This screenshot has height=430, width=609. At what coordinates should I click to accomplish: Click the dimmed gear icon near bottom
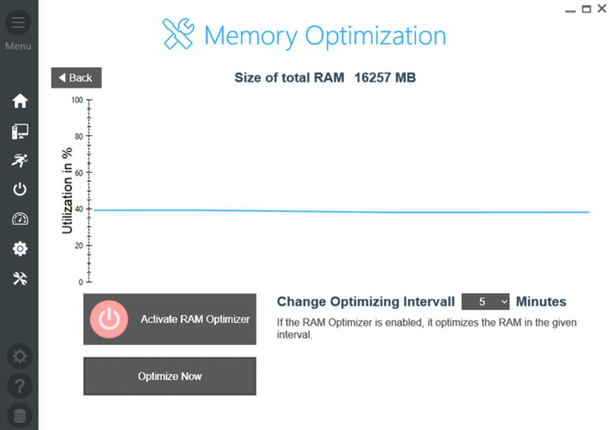point(20,356)
